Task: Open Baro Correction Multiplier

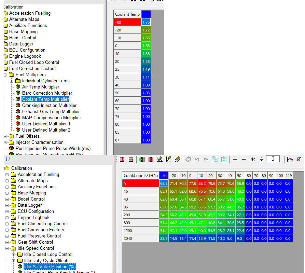Action: [x=47, y=93]
